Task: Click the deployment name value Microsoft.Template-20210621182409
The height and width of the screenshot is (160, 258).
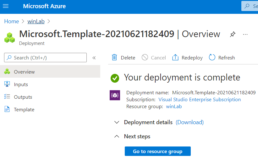Action: point(214,93)
